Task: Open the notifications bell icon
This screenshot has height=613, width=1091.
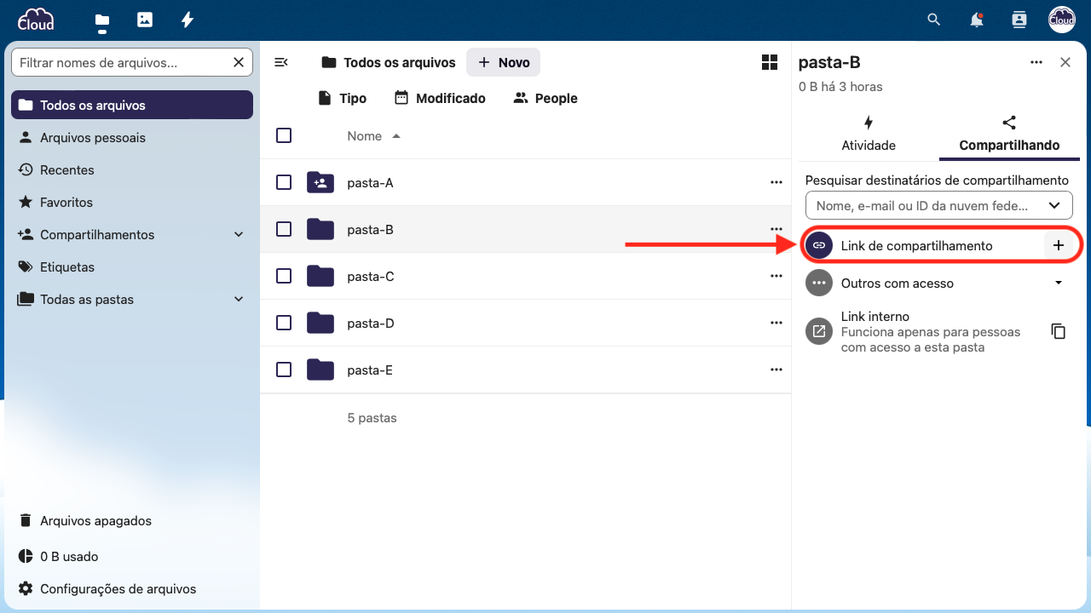Action: pyautogui.click(x=977, y=19)
